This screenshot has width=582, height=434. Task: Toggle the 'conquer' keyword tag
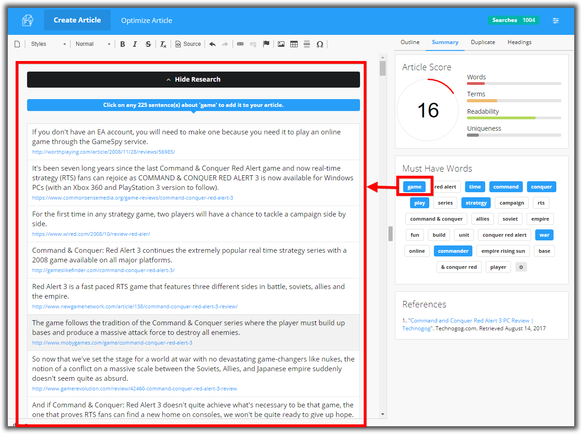pos(542,187)
